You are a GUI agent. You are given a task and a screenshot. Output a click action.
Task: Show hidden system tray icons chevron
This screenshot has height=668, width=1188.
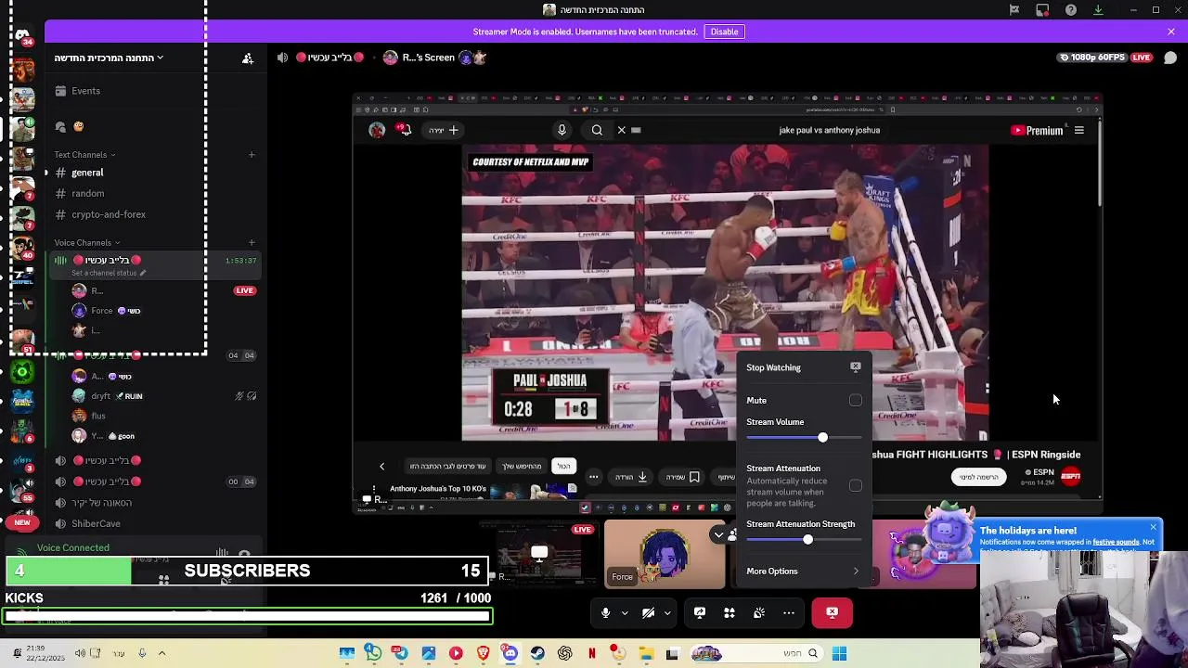[161, 653]
